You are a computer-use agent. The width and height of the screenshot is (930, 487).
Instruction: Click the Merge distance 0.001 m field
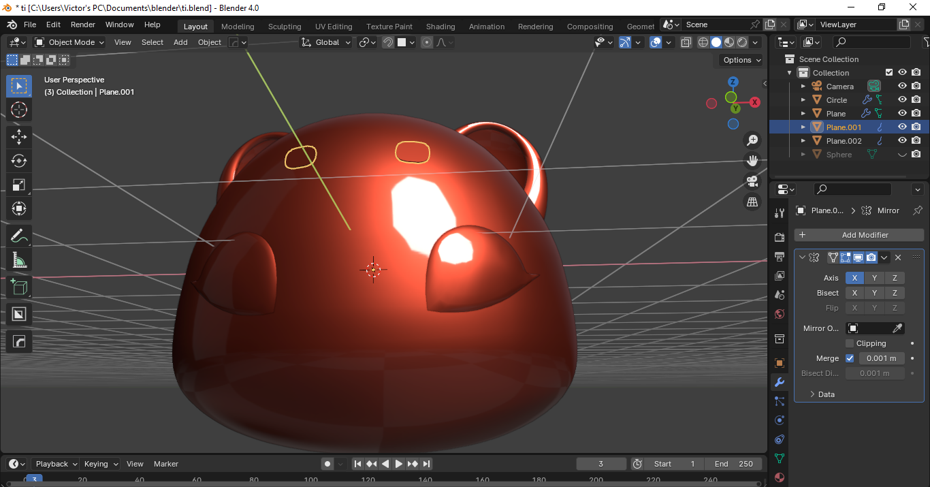(882, 358)
